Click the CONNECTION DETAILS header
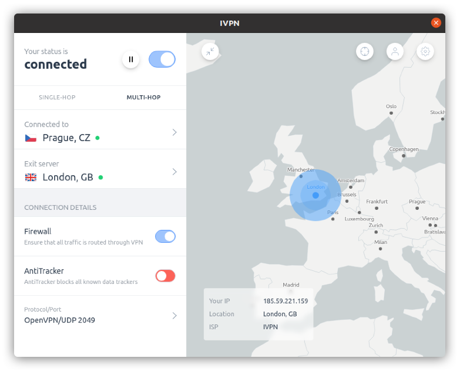The width and height of the screenshot is (460, 378). coord(60,208)
